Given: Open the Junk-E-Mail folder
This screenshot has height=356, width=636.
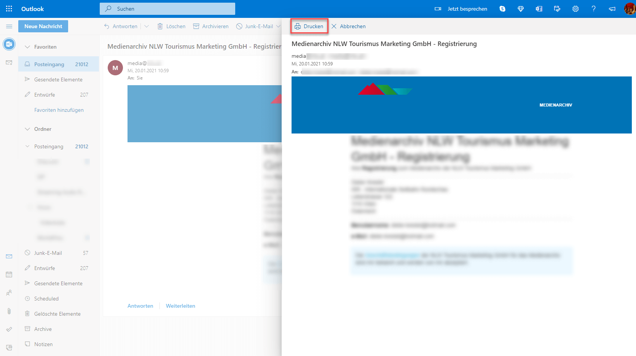Looking at the screenshot, I should [x=59, y=253].
